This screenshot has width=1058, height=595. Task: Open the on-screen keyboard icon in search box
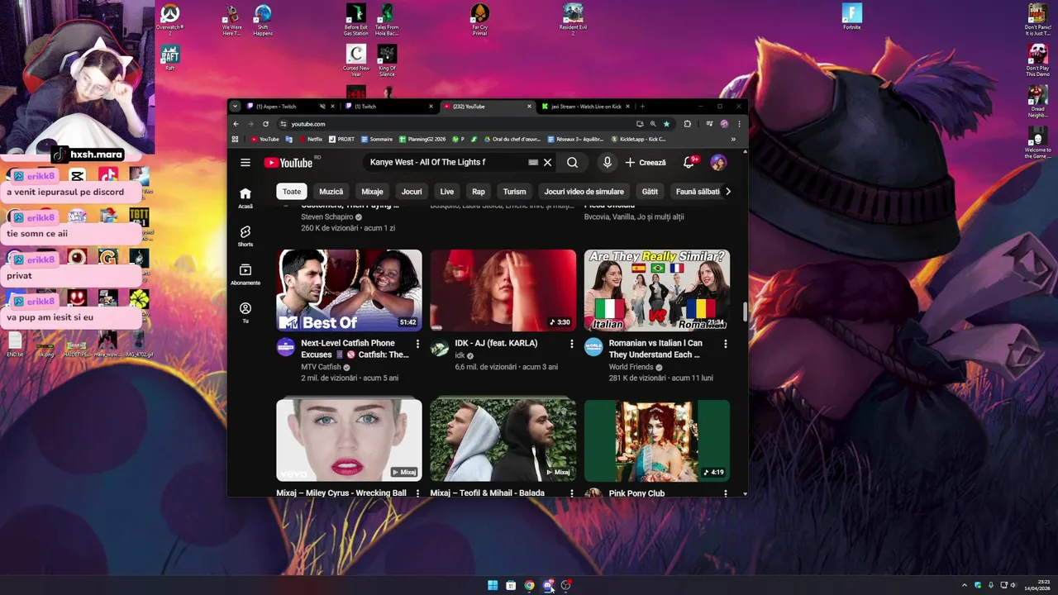click(x=533, y=163)
